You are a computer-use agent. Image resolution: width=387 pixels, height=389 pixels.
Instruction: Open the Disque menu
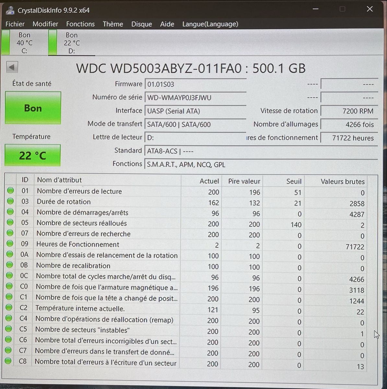(142, 24)
